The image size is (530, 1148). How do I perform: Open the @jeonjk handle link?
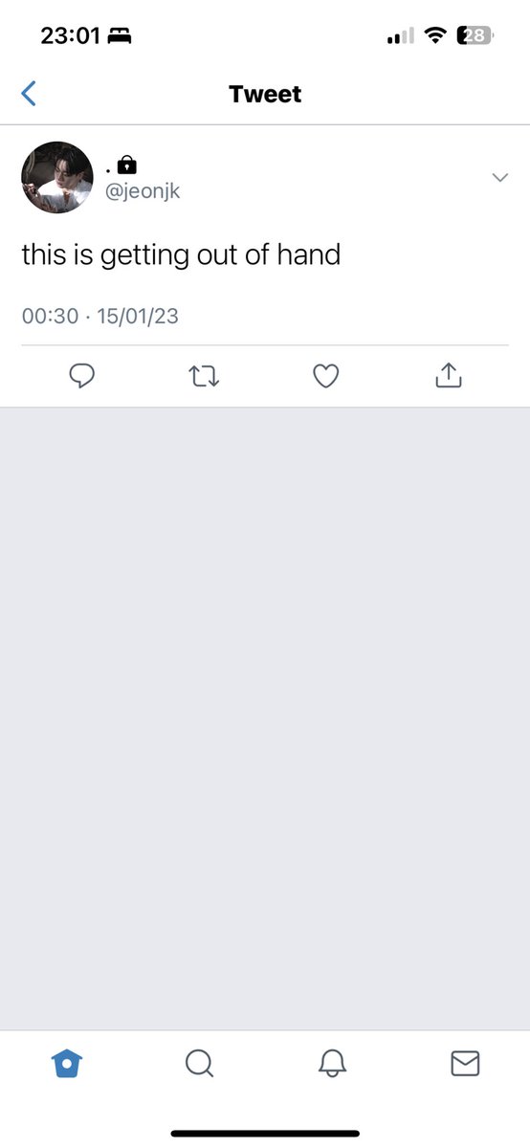(x=143, y=191)
